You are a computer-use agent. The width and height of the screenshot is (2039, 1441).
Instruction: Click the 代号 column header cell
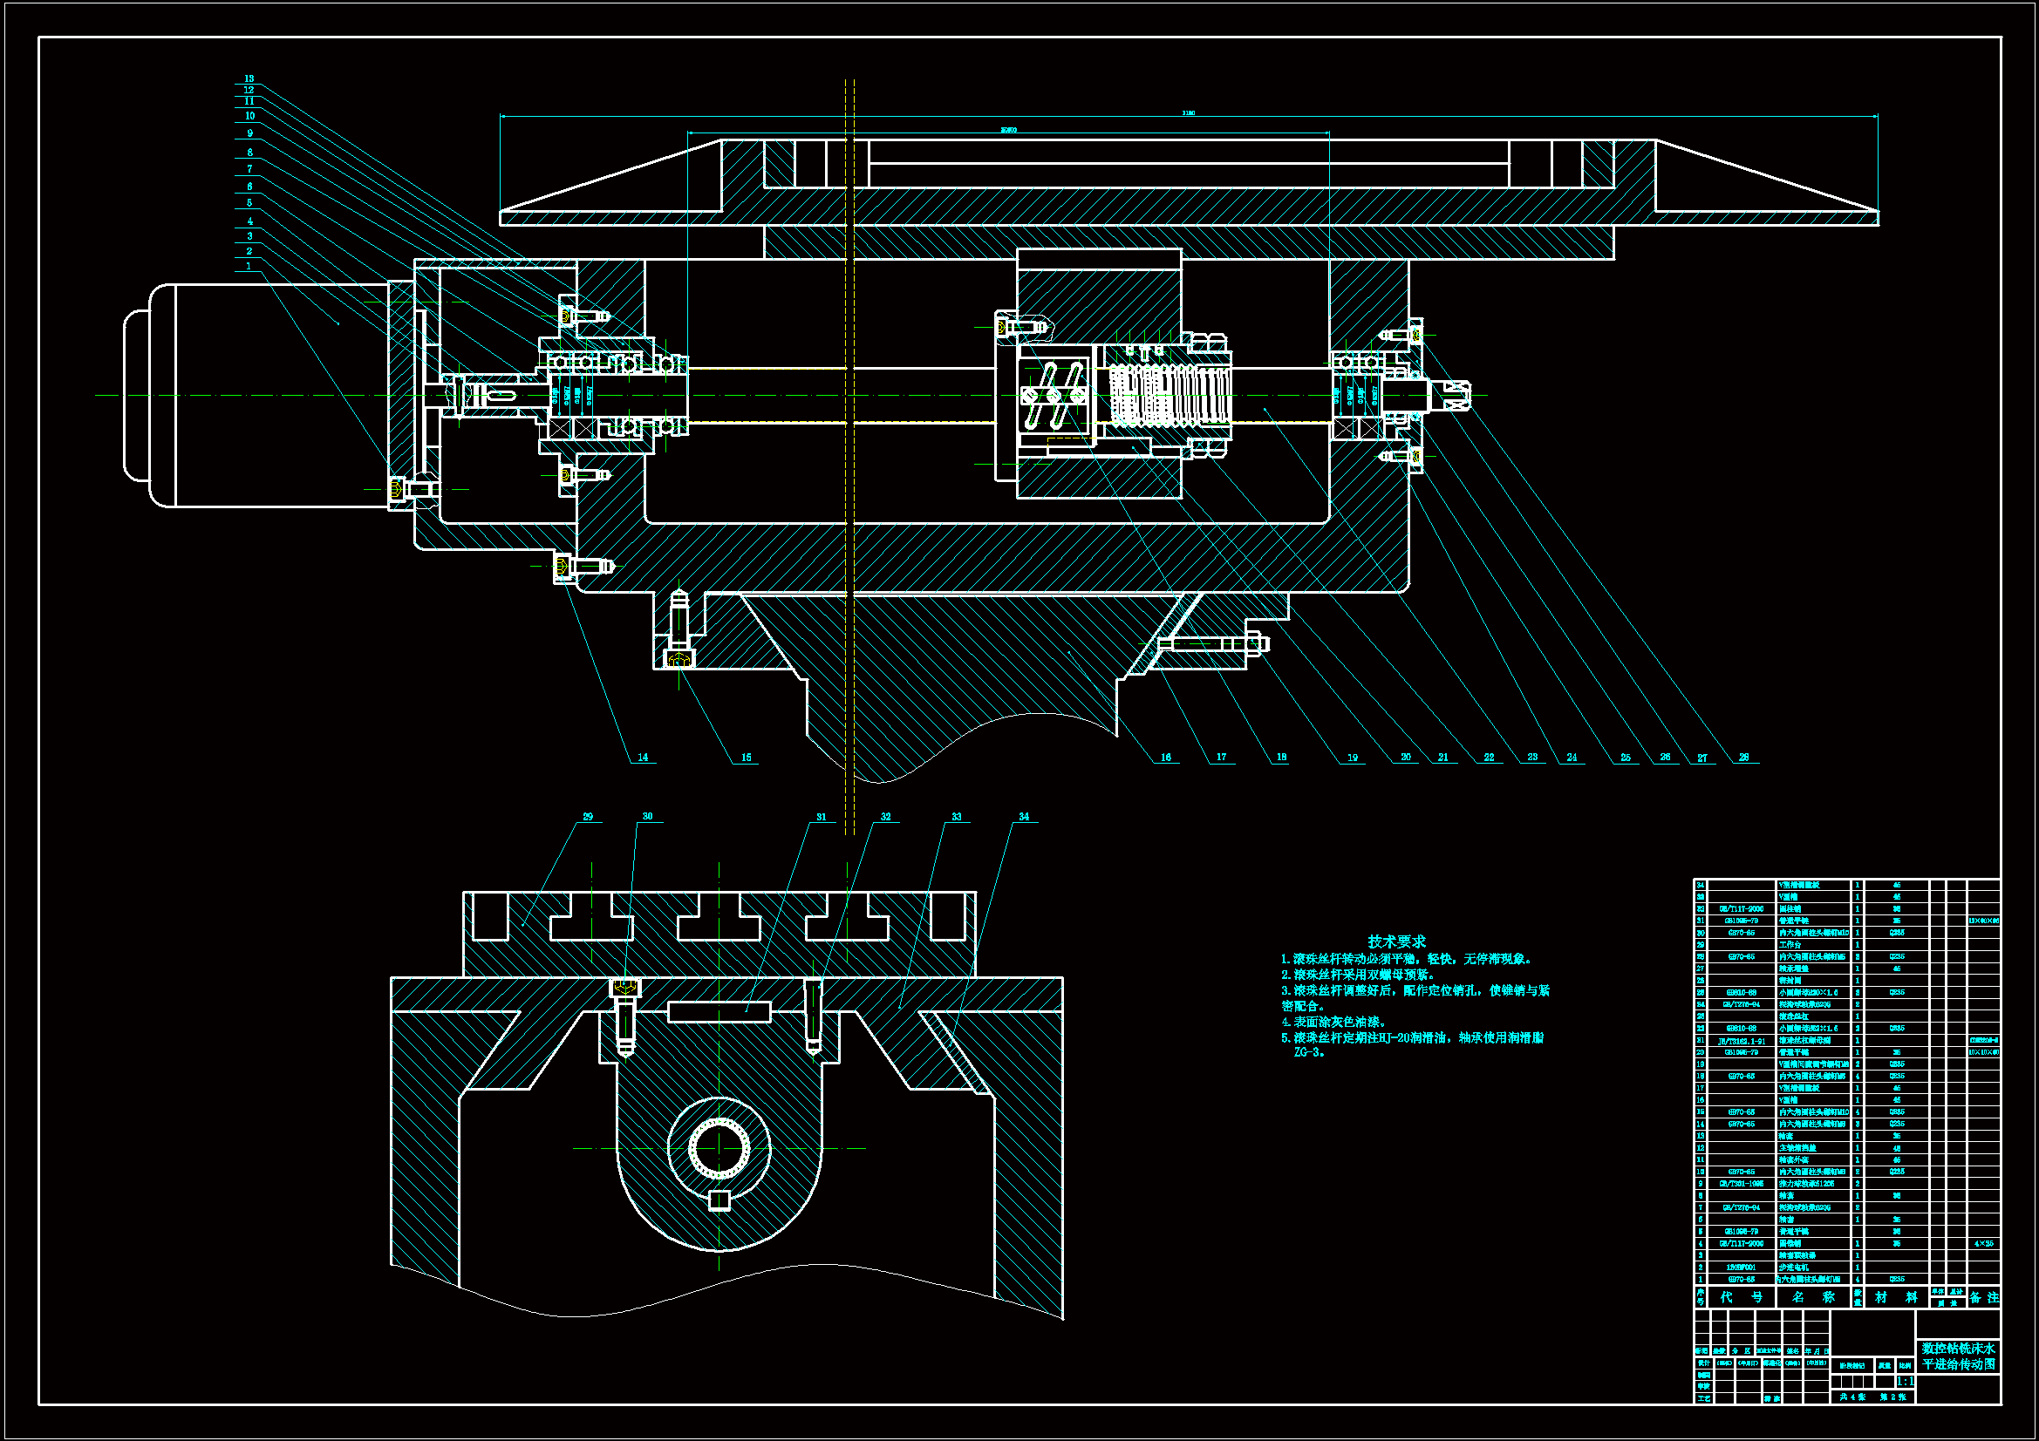(1741, 1297)
